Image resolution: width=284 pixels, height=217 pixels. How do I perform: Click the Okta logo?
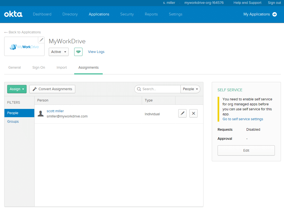click(x=13, y=14)
